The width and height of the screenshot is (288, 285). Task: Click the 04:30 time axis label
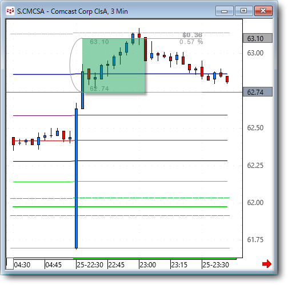pyautogui.click(x=22, y=265)
